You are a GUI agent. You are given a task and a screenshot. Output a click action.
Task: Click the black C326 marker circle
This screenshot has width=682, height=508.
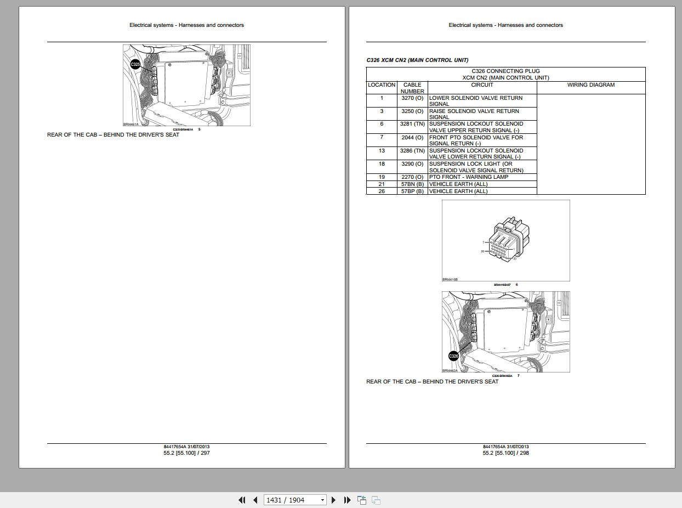[x=453, y=355]
